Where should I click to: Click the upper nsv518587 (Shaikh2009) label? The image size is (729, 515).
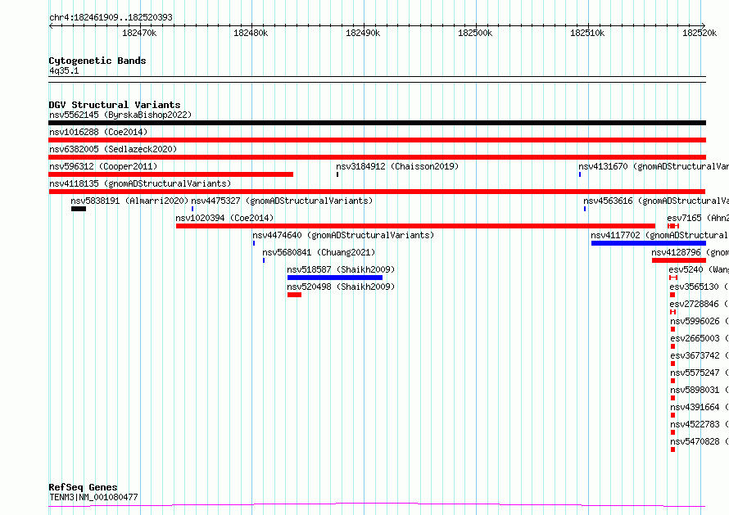tap(341, 269)
